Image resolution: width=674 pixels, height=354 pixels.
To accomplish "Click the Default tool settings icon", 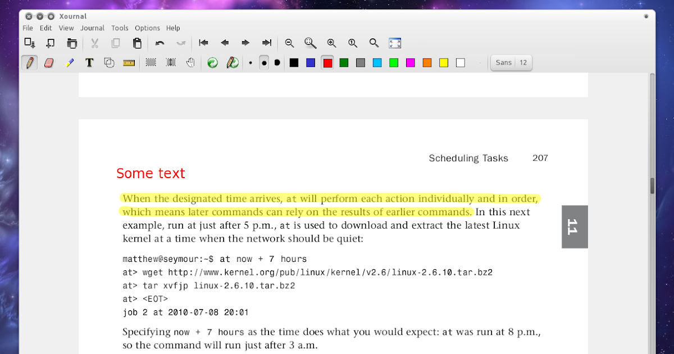I will [212, 62].
